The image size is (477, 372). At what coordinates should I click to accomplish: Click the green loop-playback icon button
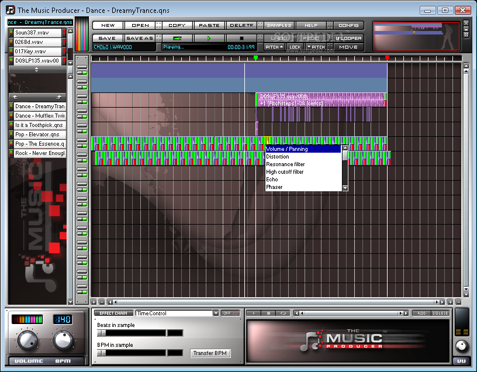pyautogui.click(x=177, y=39)
